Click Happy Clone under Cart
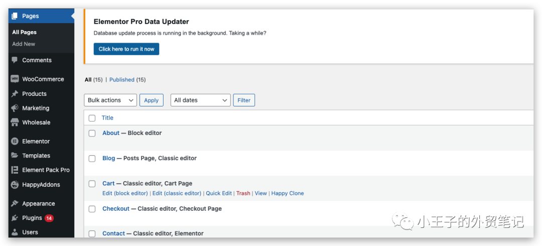 [288, 193]
